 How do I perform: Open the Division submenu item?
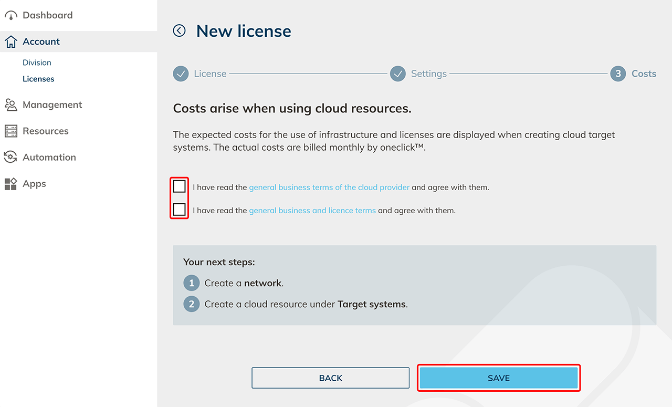coord(37,62)
